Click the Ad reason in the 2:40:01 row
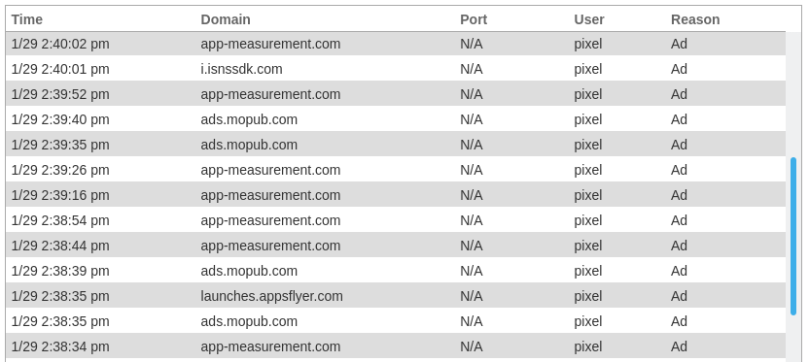809x362 pixels. [679, 69]
